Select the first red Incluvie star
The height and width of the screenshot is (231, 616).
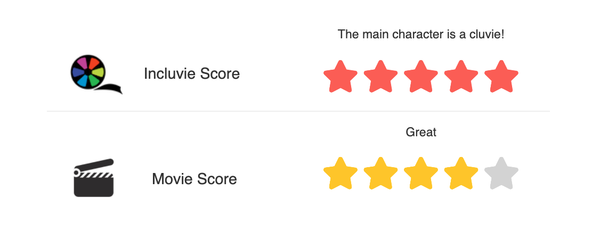click(x=340, y=77)
